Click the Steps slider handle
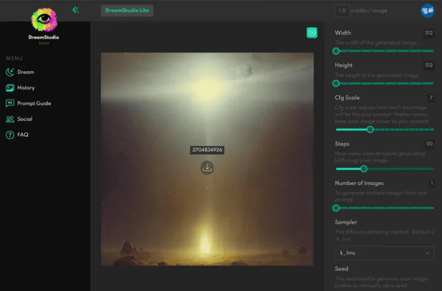The height and width of the screenshot is (291, 442). coord(364,169)
